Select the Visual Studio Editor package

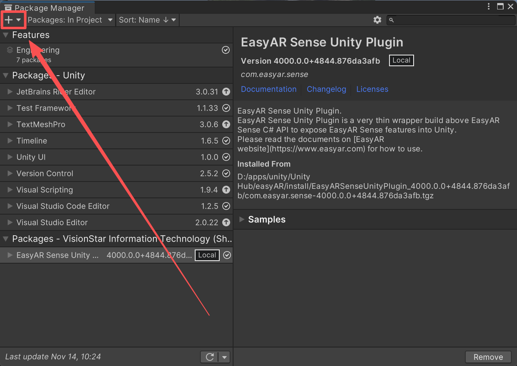[x=116, y=222]
